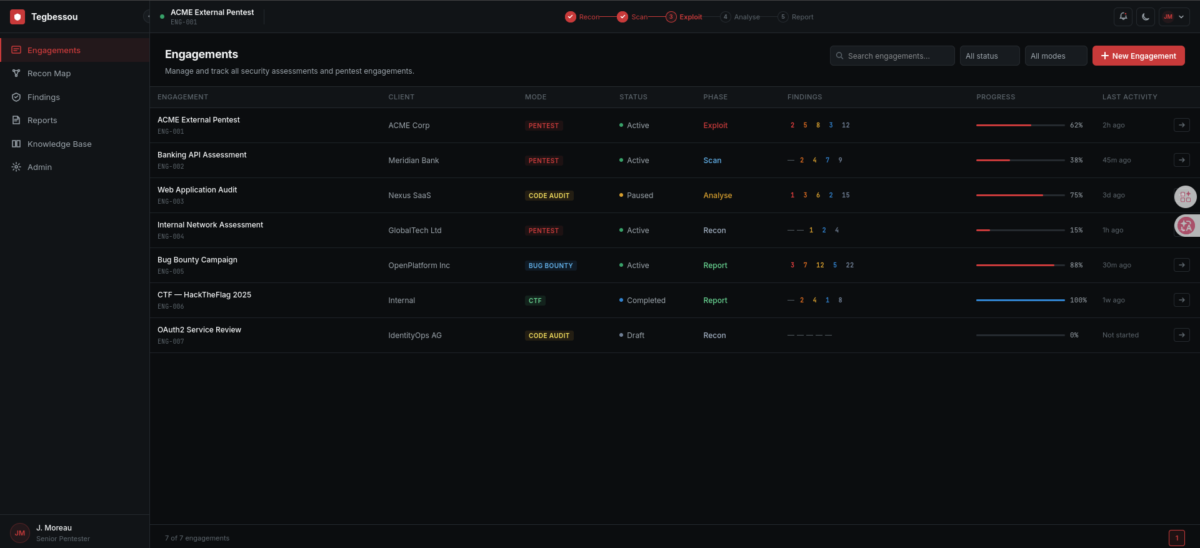Sort by the Progress column header
The width and height of the screenshot is (1200, 548).
tap(996, 97)
